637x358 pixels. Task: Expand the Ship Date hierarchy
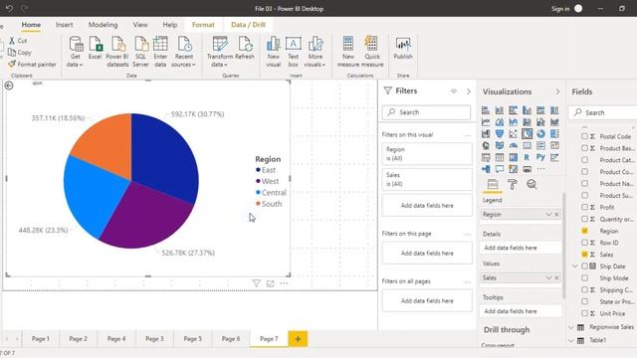575,267
